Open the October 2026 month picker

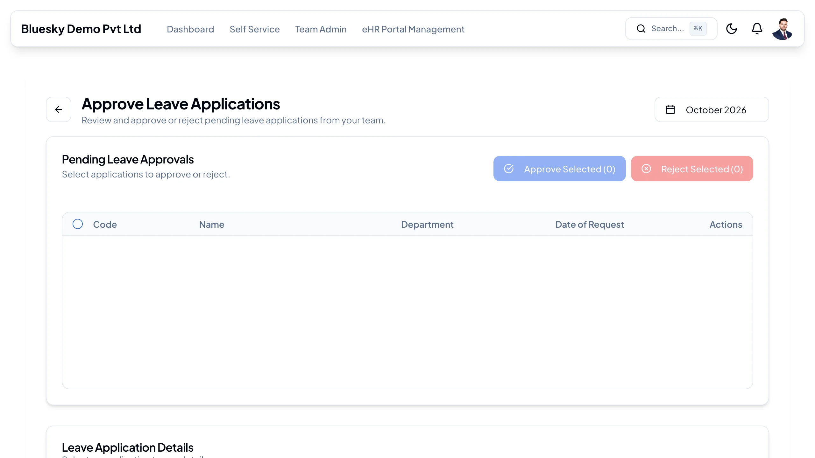pyautogui.click(x=712, y=109)
